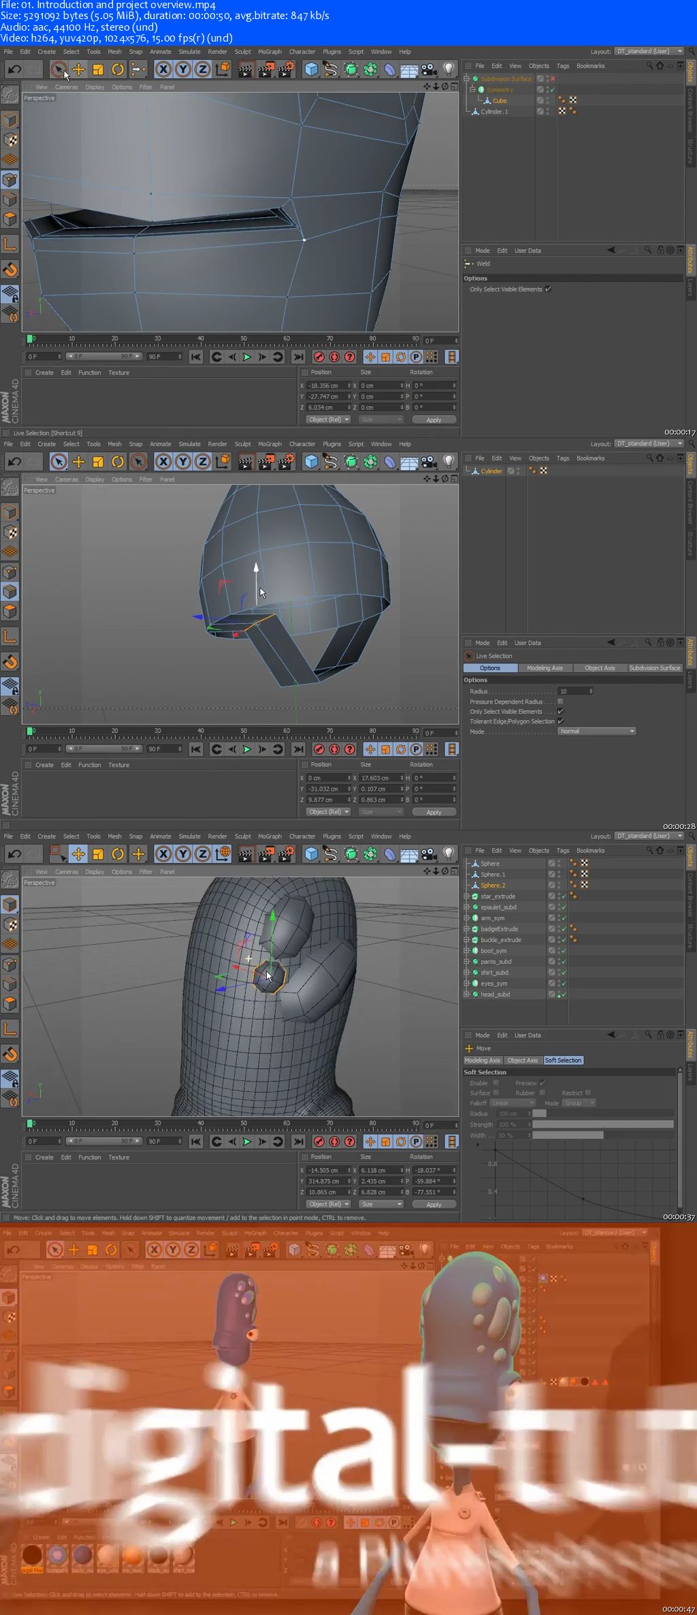Toggle Y axis lock in 00:00:28 frame
Image resolution: width=697 pixels, height=1615 pixels.
coord(183,462)
